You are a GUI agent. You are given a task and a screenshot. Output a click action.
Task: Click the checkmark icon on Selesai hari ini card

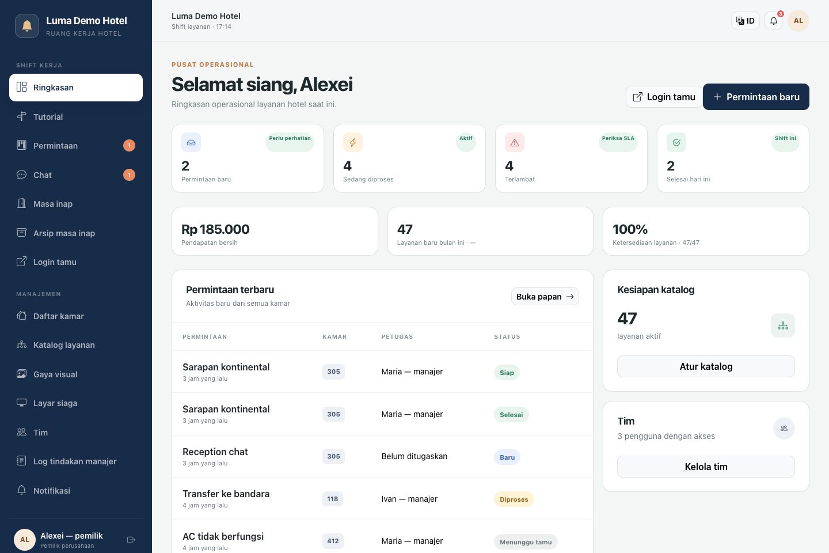[676, 142]
